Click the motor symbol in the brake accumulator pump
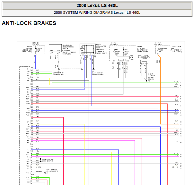The image size is (193, 185). 82,49
